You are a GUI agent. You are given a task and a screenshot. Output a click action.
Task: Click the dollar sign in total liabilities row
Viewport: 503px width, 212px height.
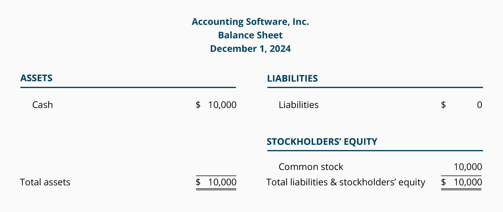coord(443,182)
